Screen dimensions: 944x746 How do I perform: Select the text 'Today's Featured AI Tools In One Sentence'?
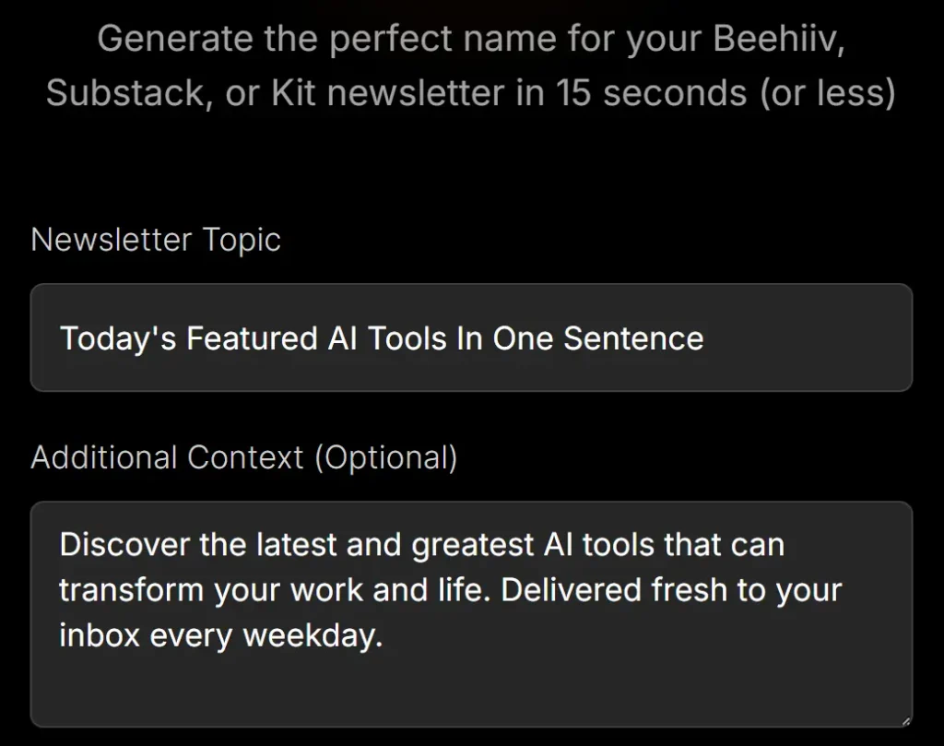click(381, 337)
